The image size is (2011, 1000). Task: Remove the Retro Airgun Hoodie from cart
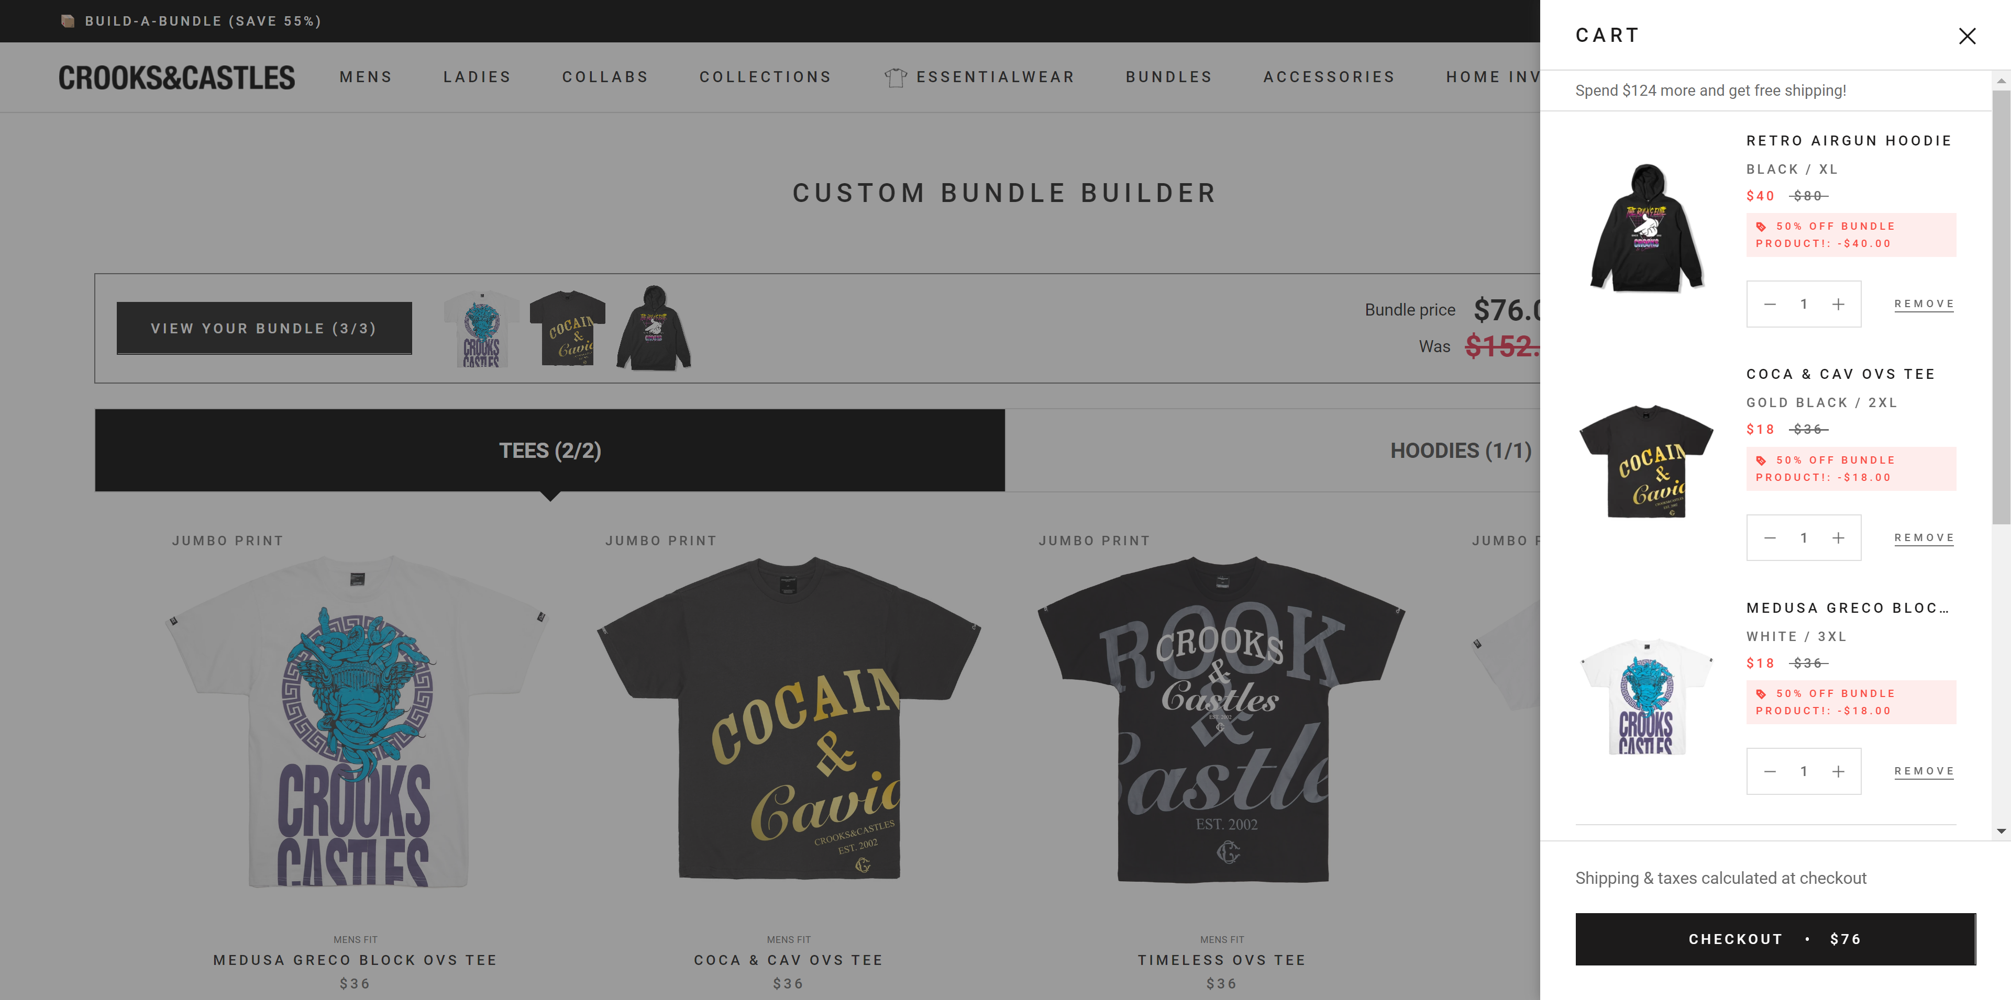pos(1924,304)
